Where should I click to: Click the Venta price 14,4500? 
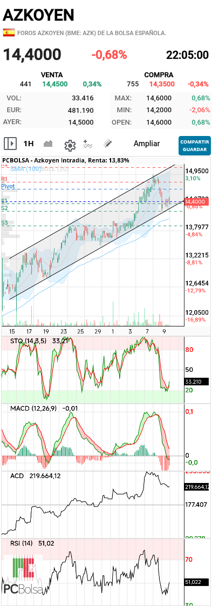click(55, 84)
